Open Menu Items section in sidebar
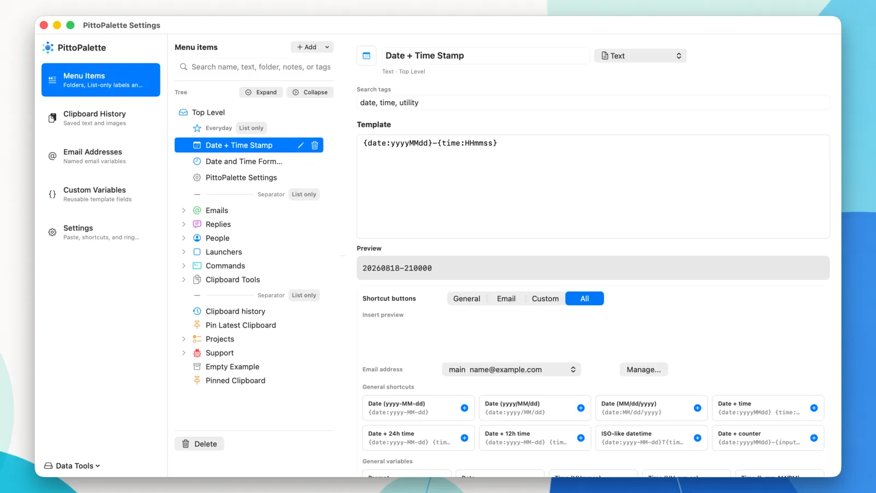 pos(101,80)
